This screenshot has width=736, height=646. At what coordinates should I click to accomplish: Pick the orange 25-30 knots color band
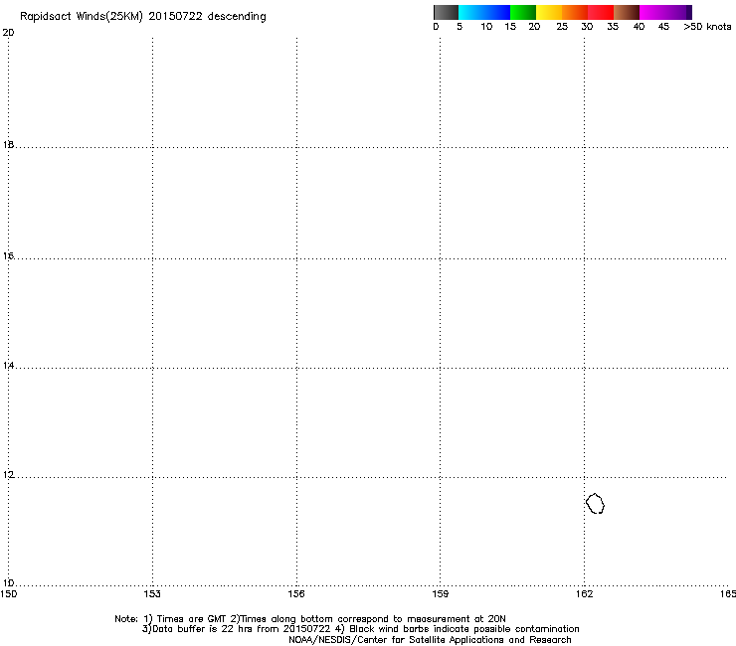coord(575,12)
